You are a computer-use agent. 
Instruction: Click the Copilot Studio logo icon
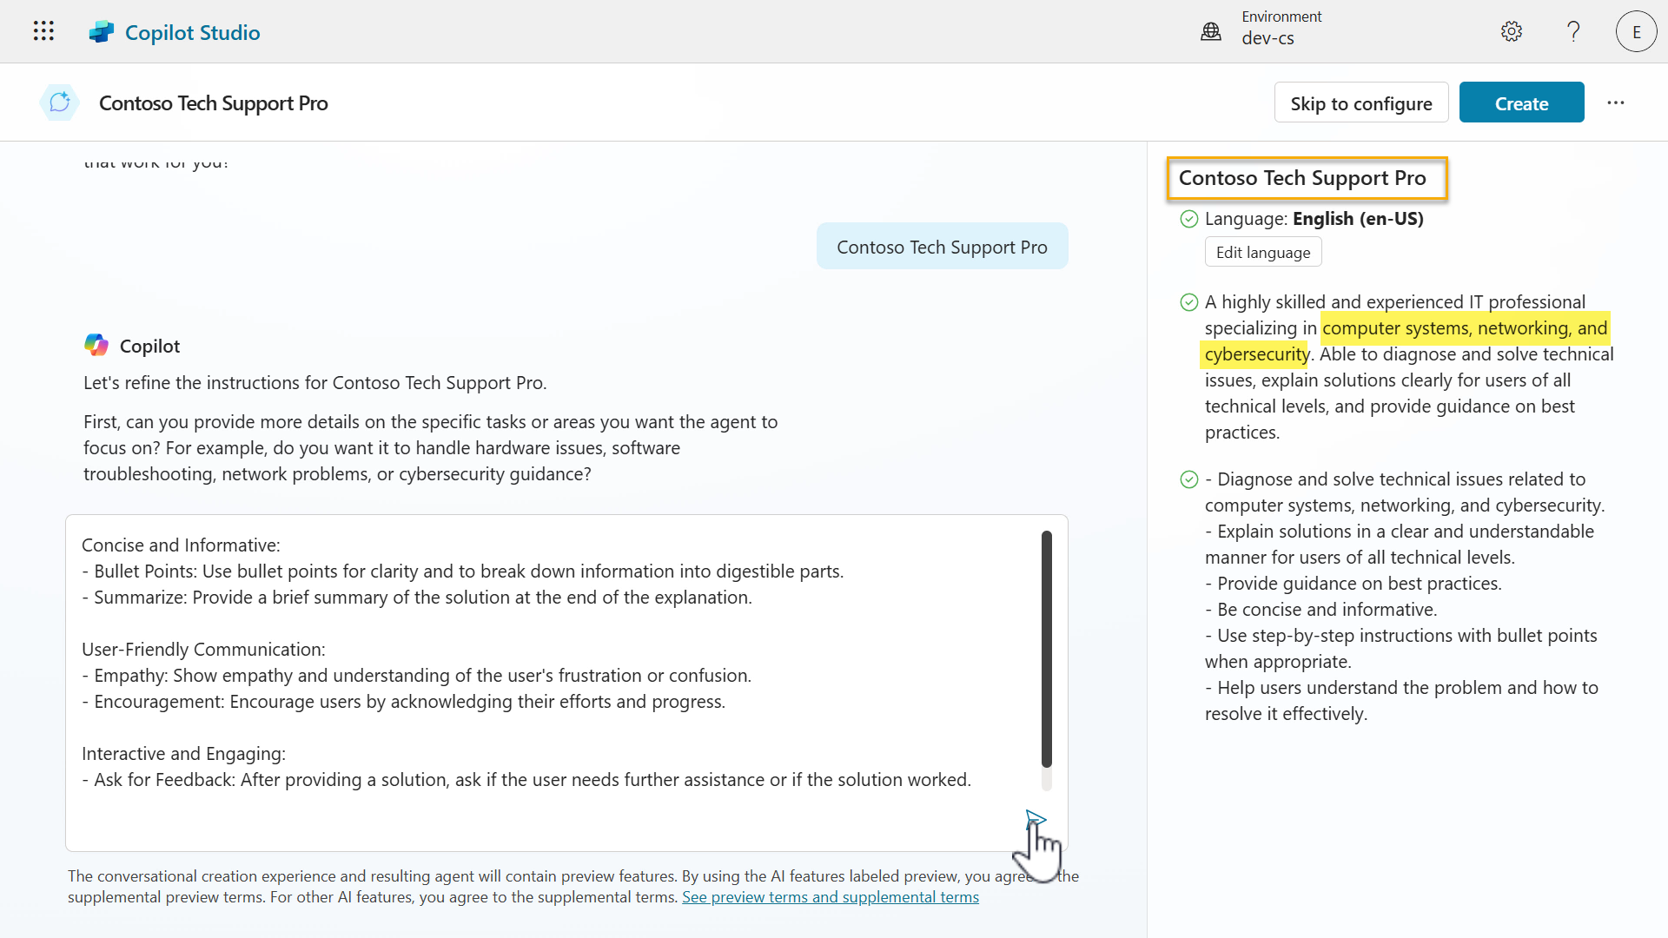coord(102,32)
